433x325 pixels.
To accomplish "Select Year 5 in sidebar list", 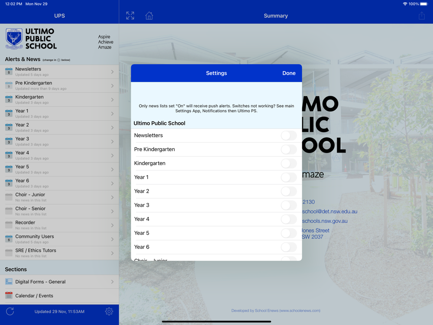I will pyautogui.click(x=59, y=169).
